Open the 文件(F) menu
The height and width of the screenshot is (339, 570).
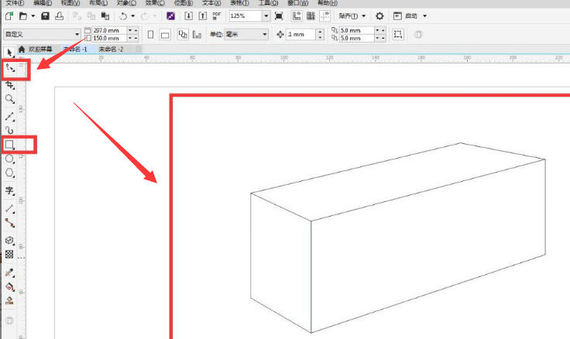(15, 3)
